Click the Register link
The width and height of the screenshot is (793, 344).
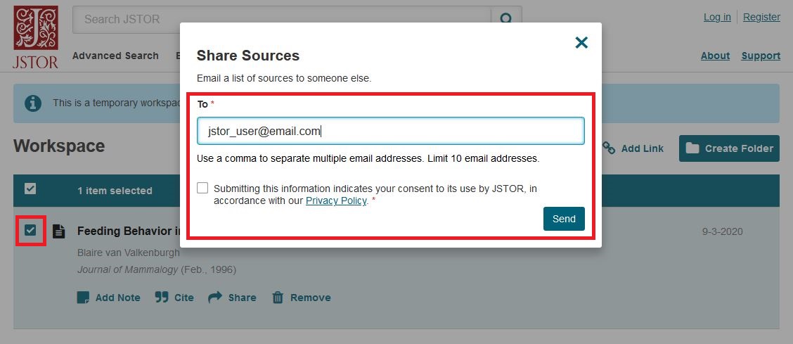click(761, 17)
